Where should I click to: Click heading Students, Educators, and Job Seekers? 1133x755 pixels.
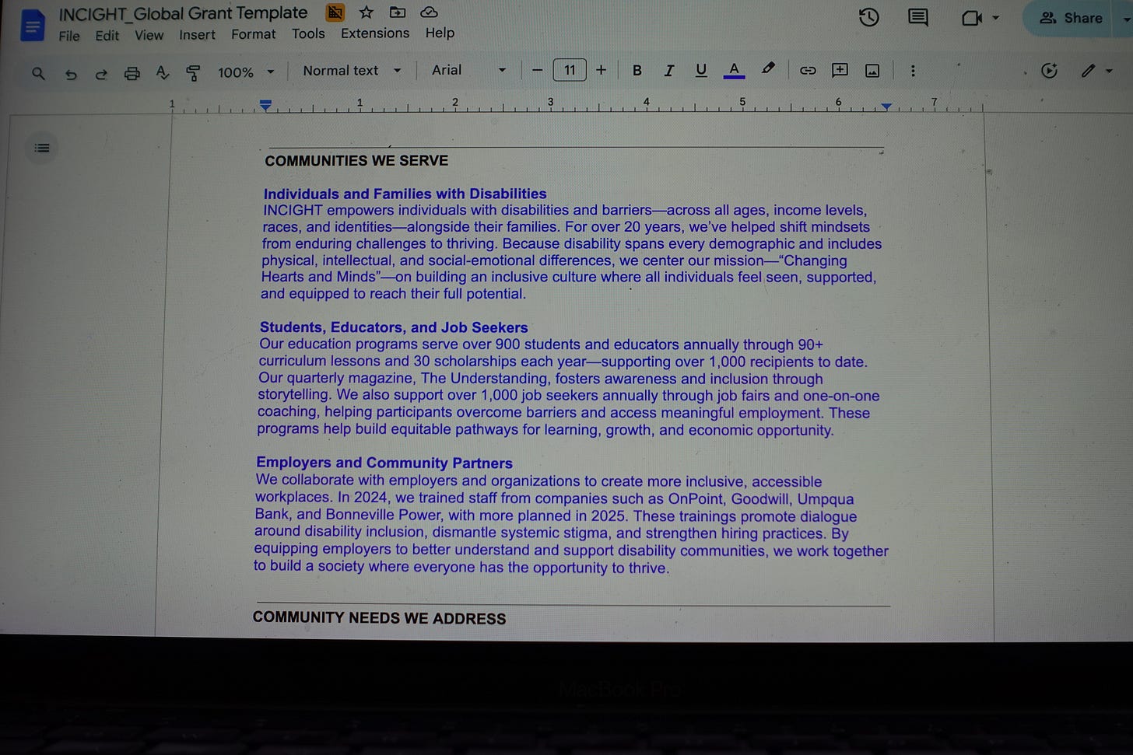[x=394, y=327]
